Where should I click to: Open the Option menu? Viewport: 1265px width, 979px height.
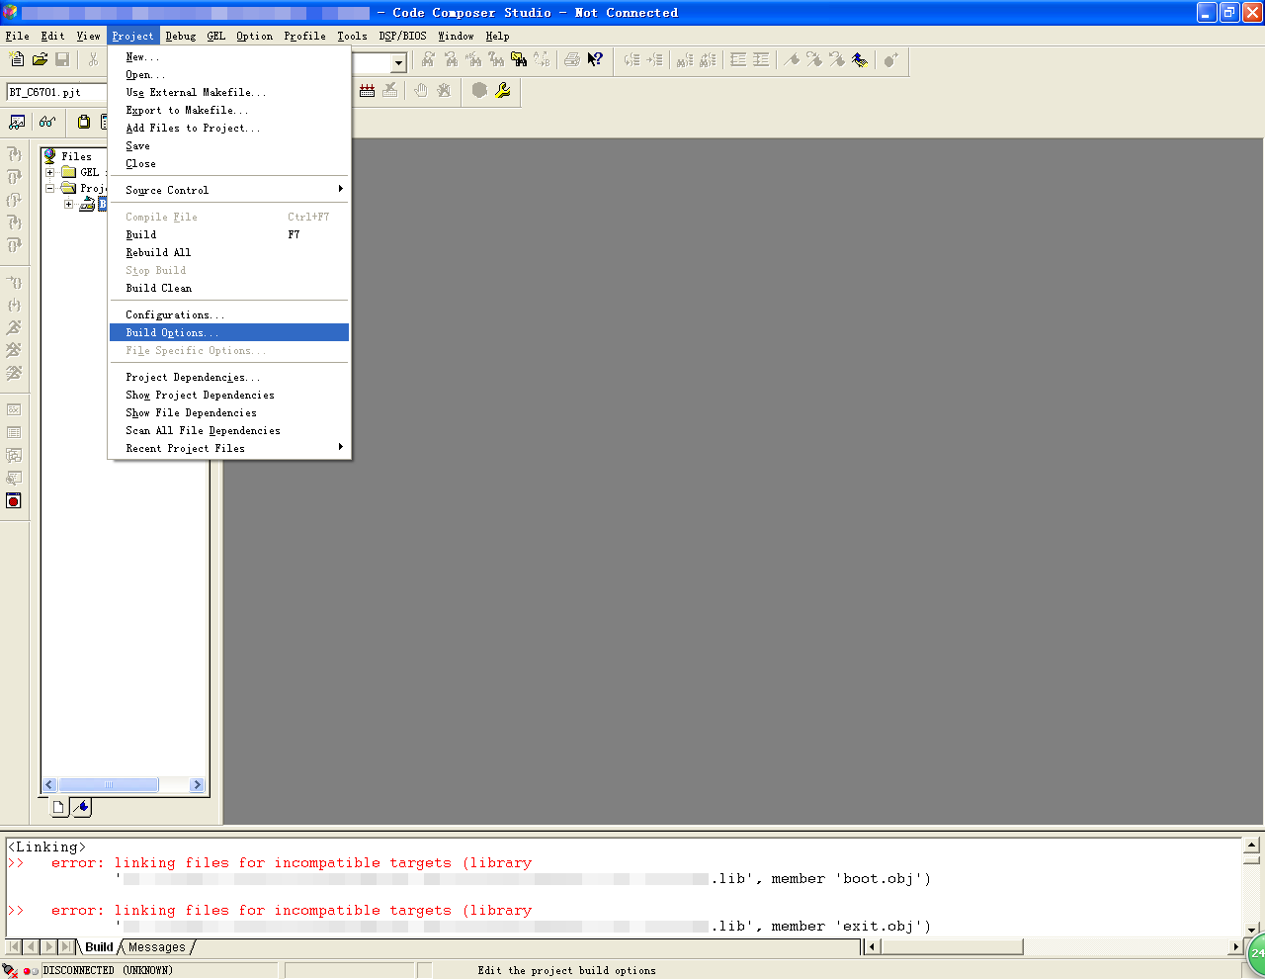pyautogui.click(x=254, y=36)
